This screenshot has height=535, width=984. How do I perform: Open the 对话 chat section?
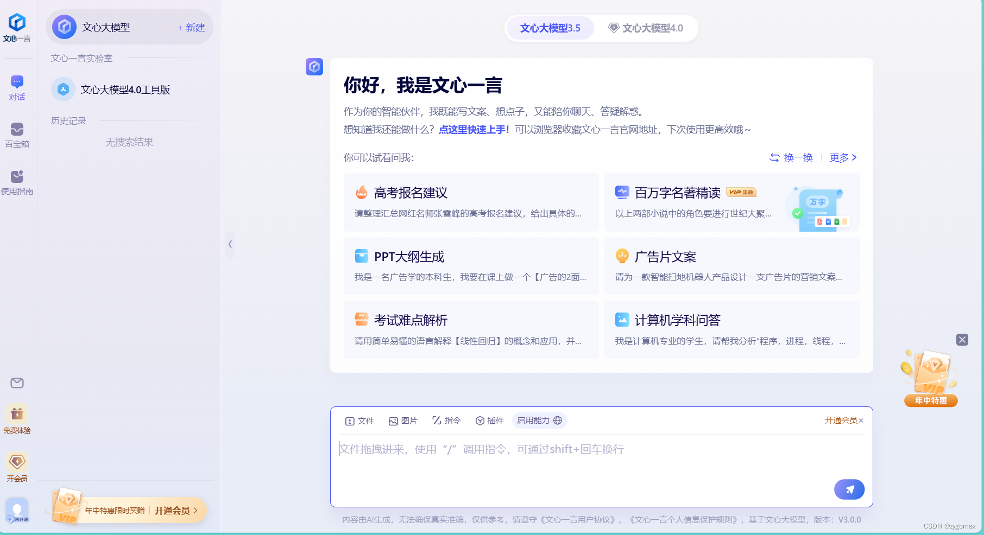click(17, 88)
